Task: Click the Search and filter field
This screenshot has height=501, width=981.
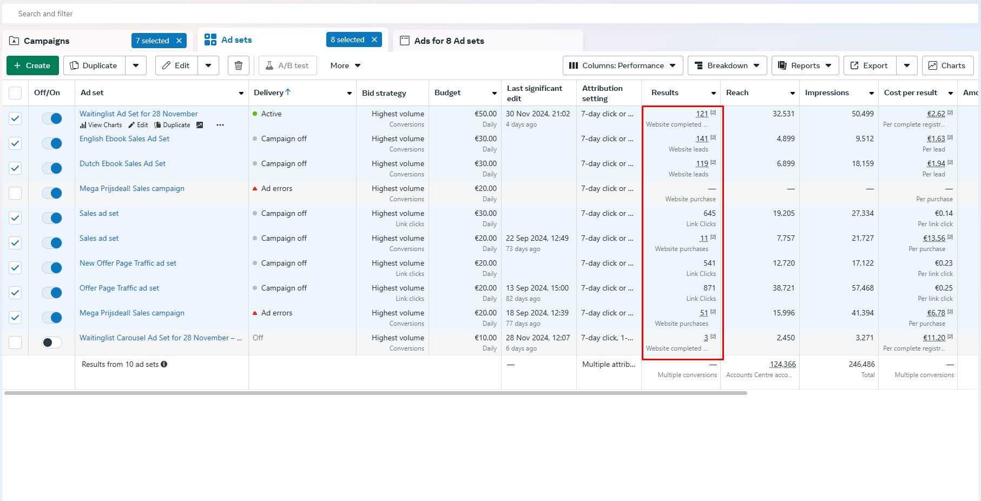Action: (x=490, y=14)
